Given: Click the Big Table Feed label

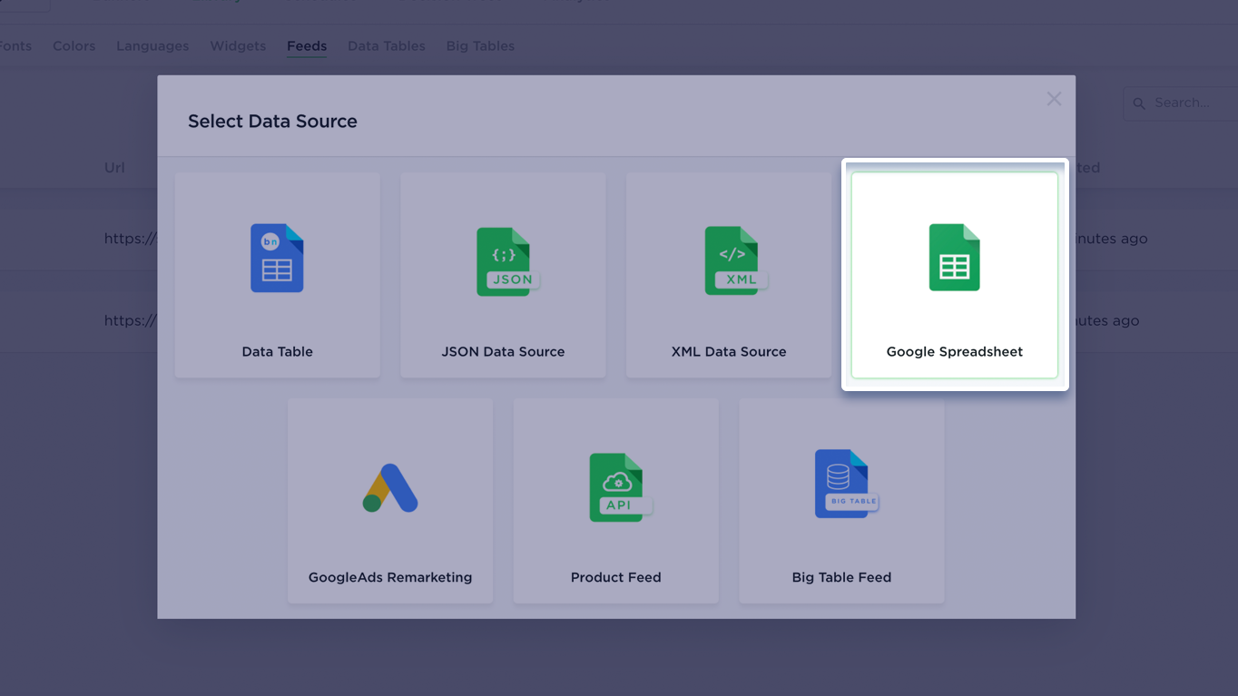Looking at the screenshot, I should [x=841, y=577].
